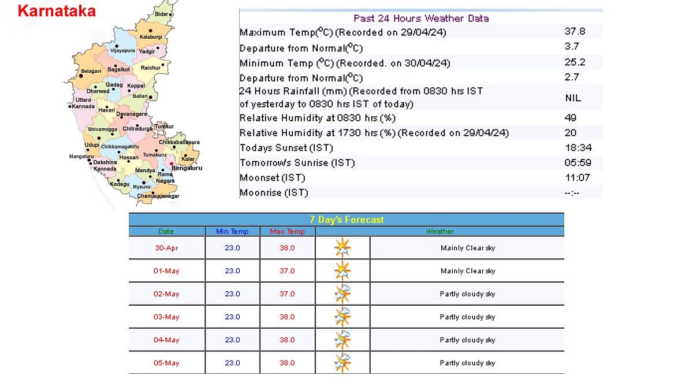Viewport: 693px width, 390px height.
Task: Click the min temp 23.0 for 30-Apr
Action: pos(232,248)
